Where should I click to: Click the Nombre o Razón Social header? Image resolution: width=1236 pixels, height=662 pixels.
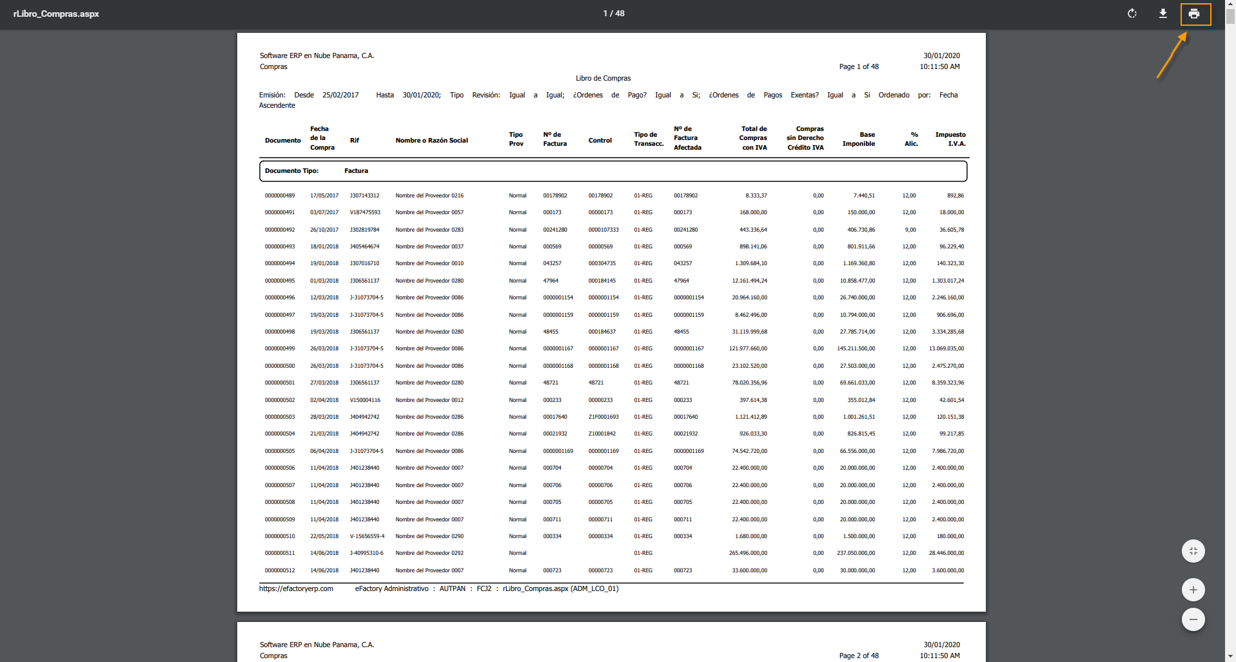[x=431, y=140]
